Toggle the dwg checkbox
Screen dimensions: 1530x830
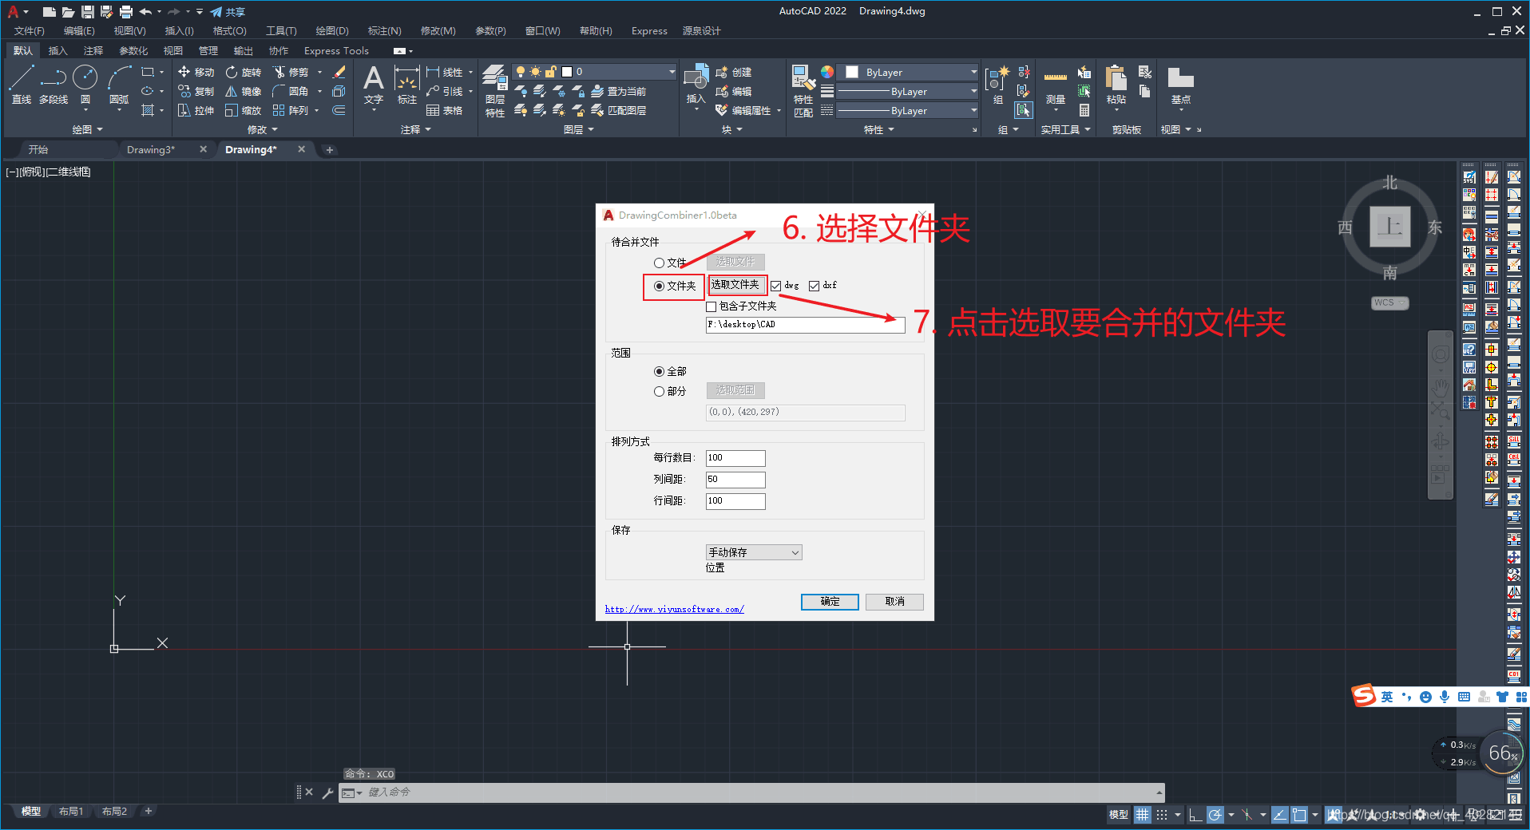775,286
